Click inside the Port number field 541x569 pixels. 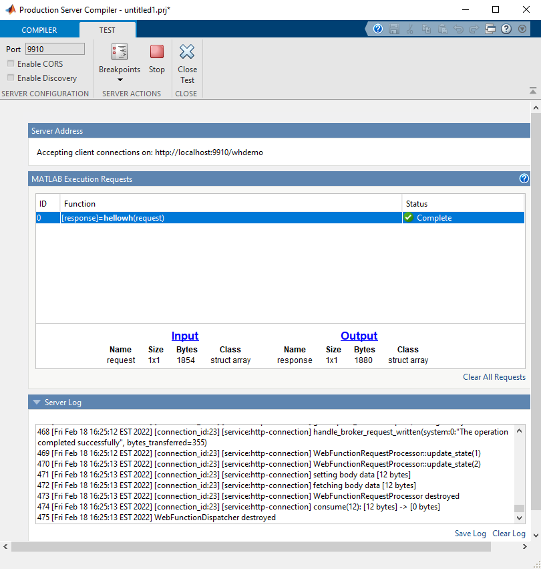click(x=54, y=49)
